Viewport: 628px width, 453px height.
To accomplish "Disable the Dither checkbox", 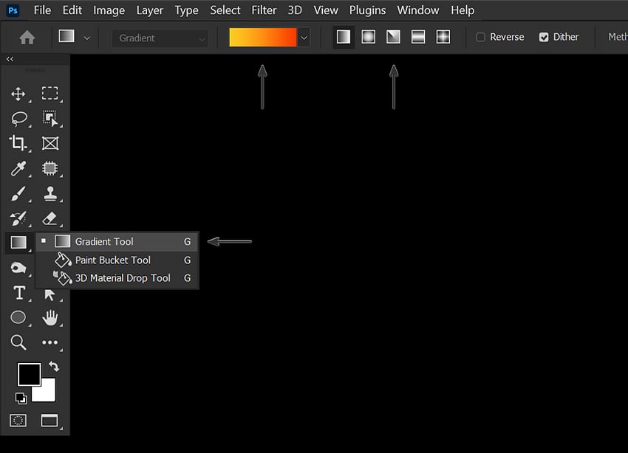I will [x=544, y=36].
